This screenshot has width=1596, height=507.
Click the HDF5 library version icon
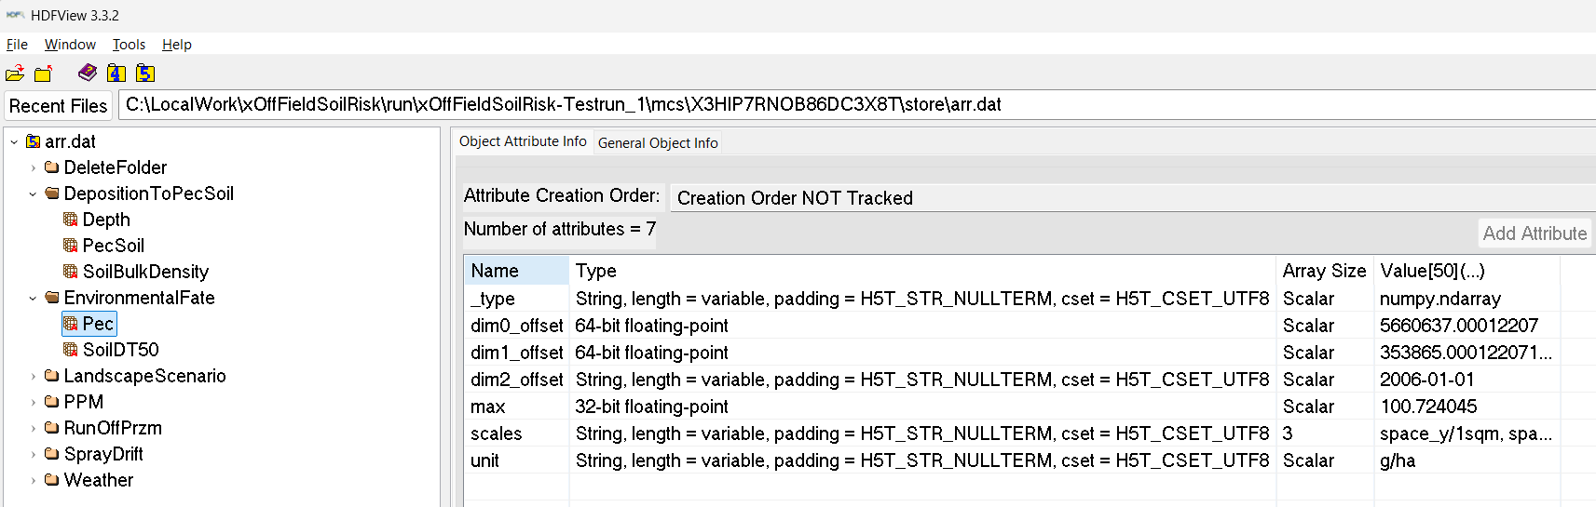tap(145, 73)
